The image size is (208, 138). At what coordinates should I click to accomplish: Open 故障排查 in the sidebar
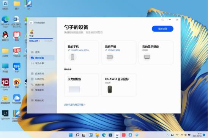click(42, 85)
